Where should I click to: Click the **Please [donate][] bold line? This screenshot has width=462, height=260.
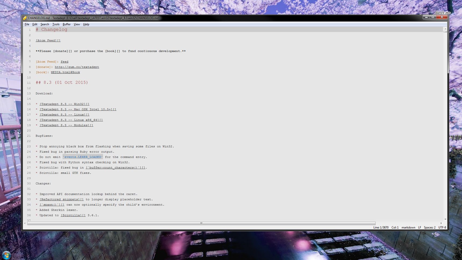point(111,51)
